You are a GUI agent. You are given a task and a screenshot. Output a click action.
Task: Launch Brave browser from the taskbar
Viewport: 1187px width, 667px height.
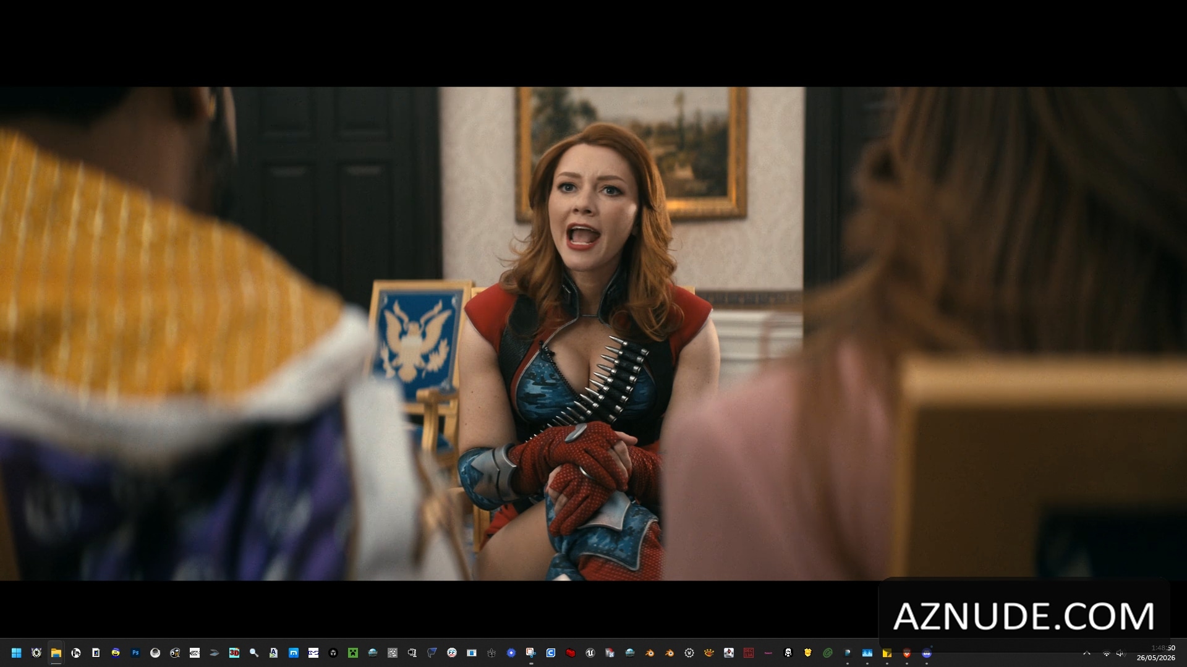(907, 653)
